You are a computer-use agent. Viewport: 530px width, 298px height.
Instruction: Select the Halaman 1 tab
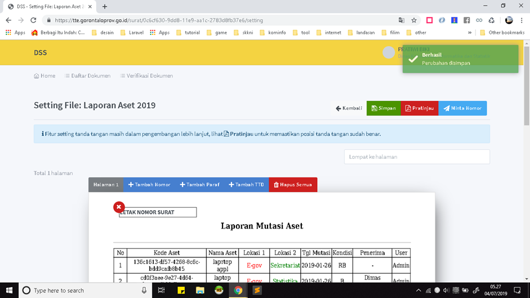[106, 185]
